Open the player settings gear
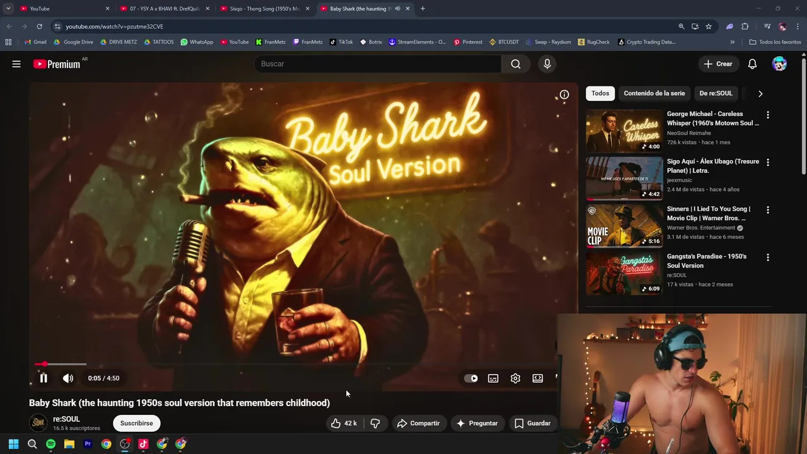 (515, 378)
